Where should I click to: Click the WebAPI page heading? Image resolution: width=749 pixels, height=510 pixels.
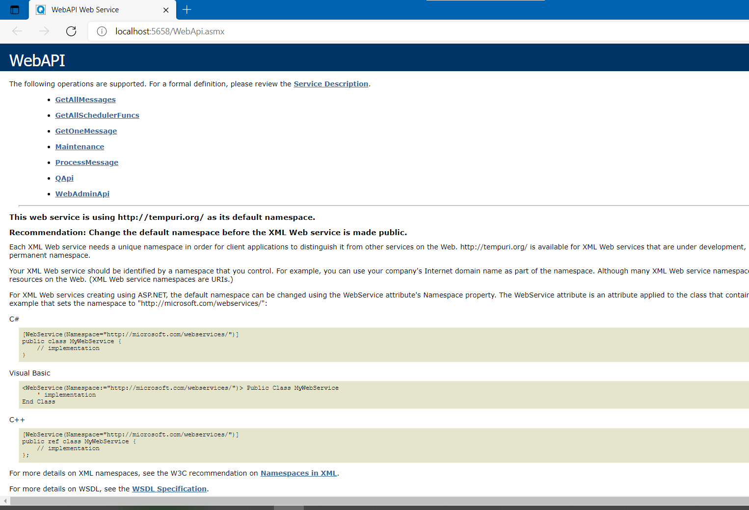pos(37,60)
